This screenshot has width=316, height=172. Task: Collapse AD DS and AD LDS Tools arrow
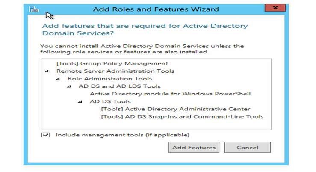click(68, 87)
